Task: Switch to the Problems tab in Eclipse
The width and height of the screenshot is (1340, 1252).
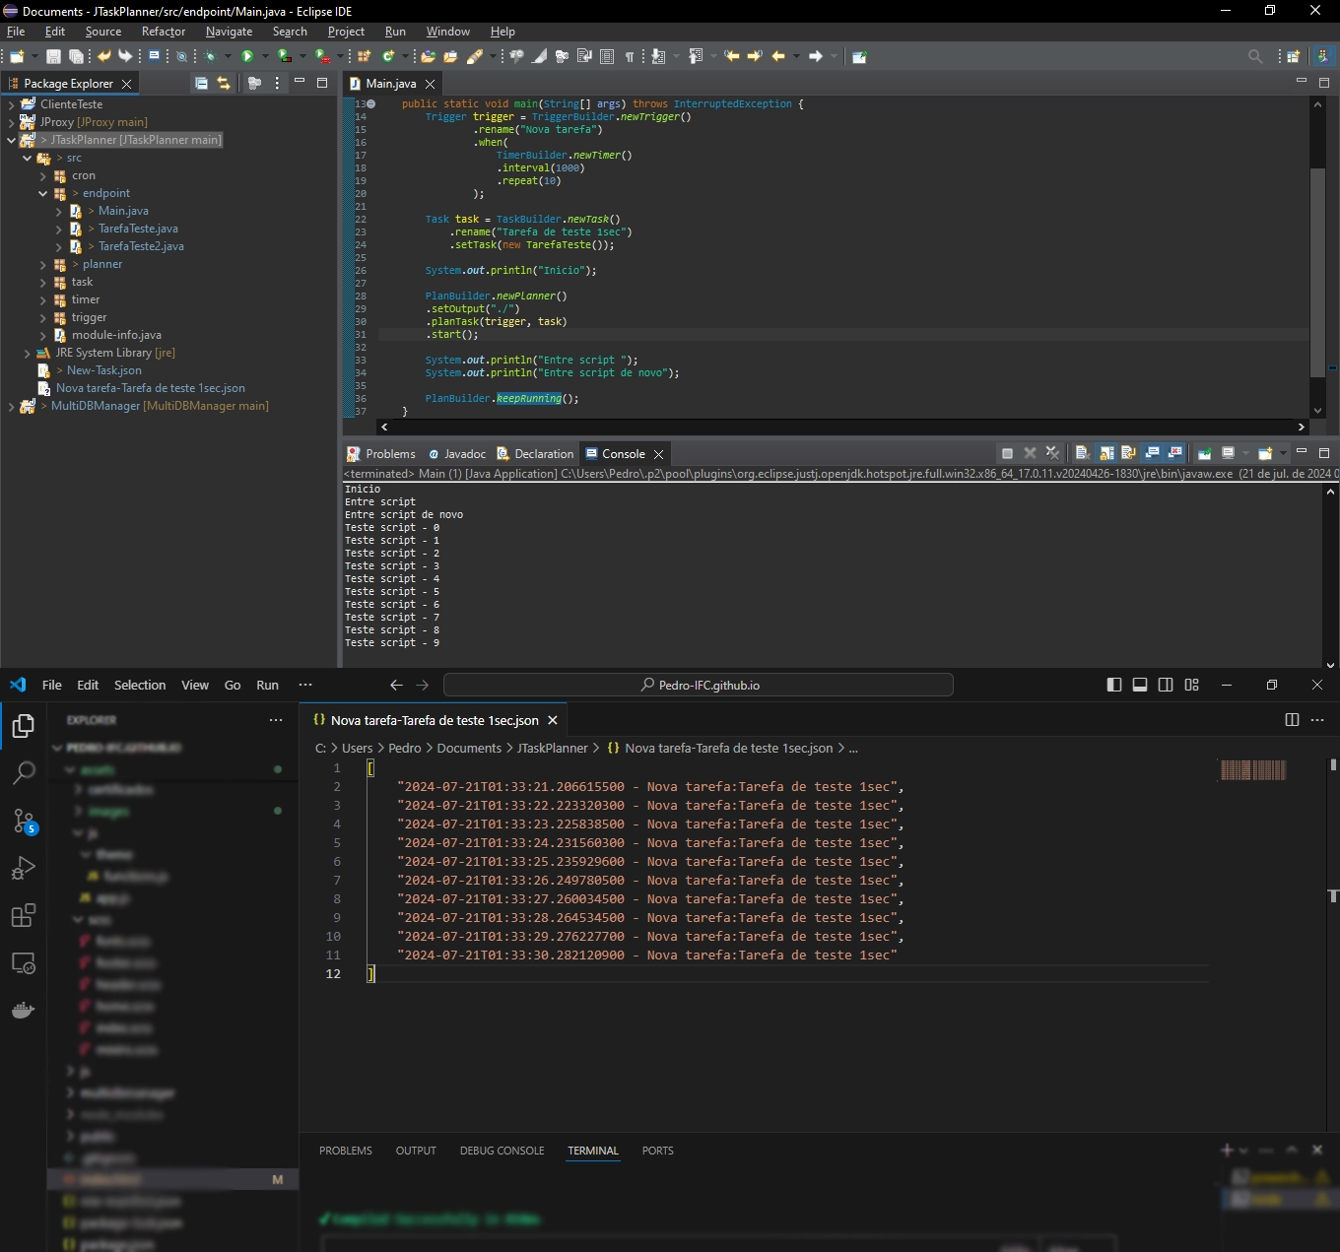Action: 388,454
